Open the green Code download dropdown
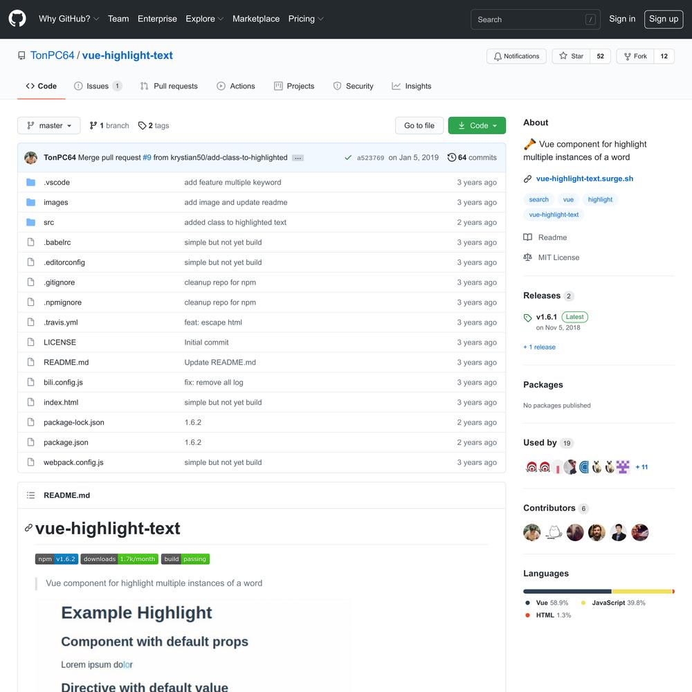Screen dimensions: 692x692 pyautogui.click(x=477, y=126)
